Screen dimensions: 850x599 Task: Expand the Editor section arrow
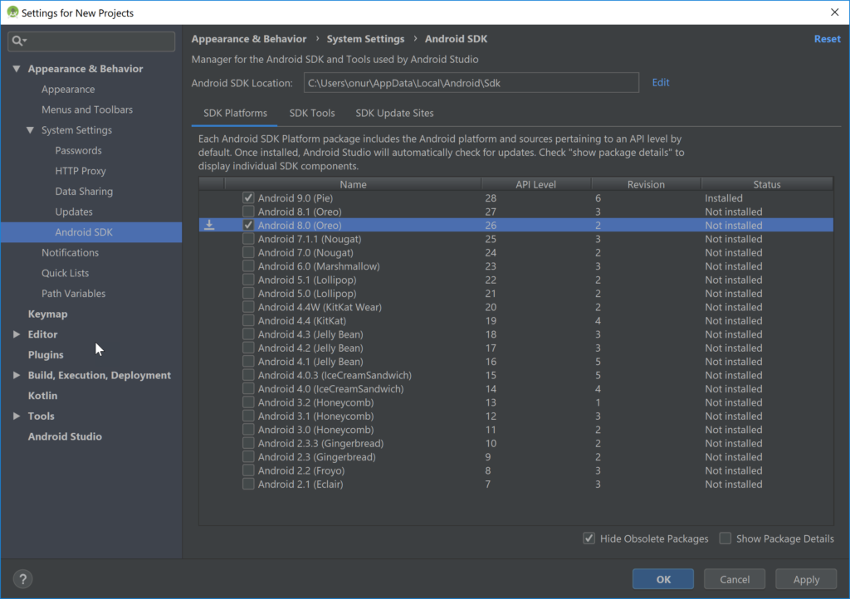point(17,334)
